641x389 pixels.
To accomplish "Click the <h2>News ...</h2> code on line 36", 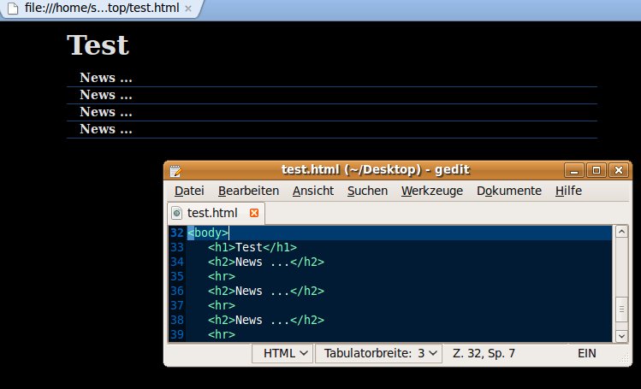I will [265, 291].
